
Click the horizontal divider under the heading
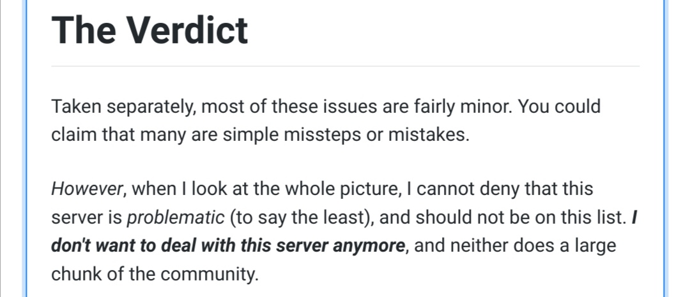coord(346,66)
